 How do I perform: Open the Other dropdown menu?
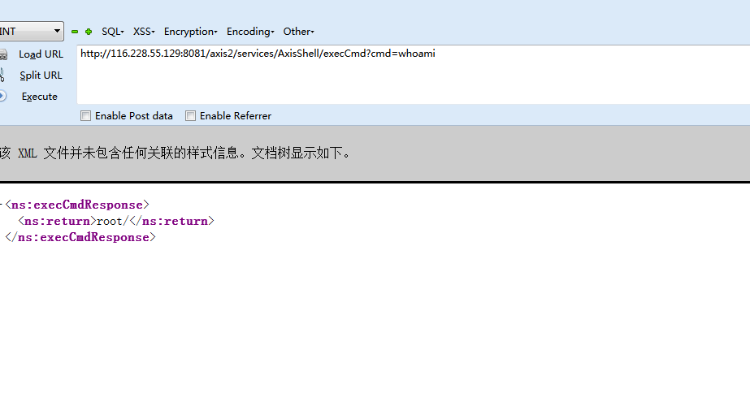(x=299, y=32)
